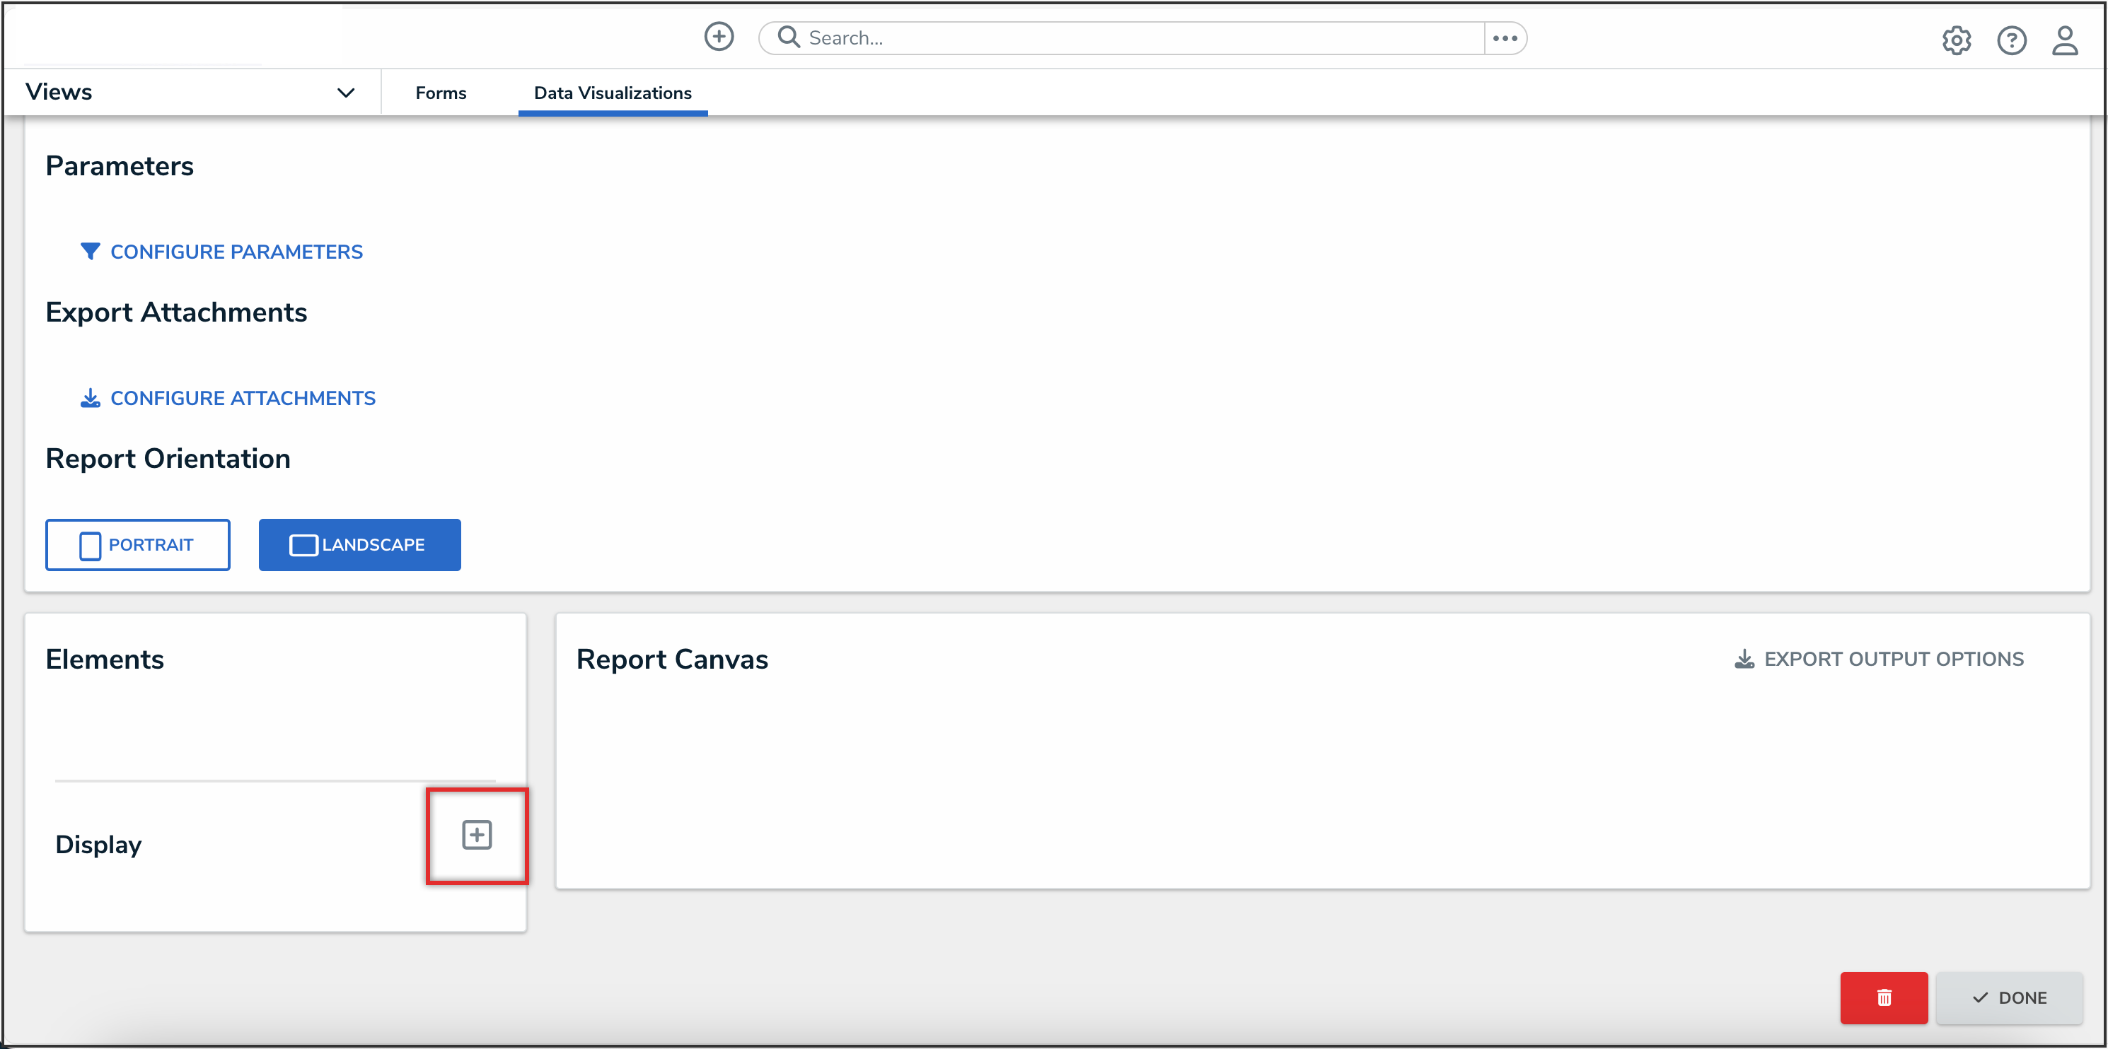
Task: Select the Data Visualizations tab
Action: pos(612,93)
